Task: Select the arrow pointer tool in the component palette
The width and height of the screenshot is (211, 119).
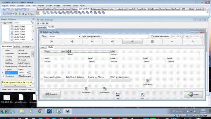Action: pyautogui.click(x=38, y=13)
